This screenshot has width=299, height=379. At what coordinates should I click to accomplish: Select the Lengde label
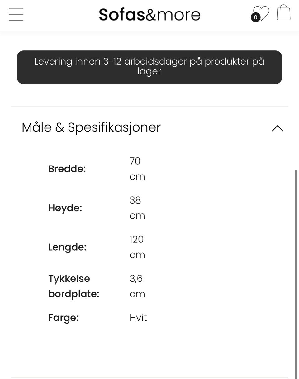(x=67, y=247)
